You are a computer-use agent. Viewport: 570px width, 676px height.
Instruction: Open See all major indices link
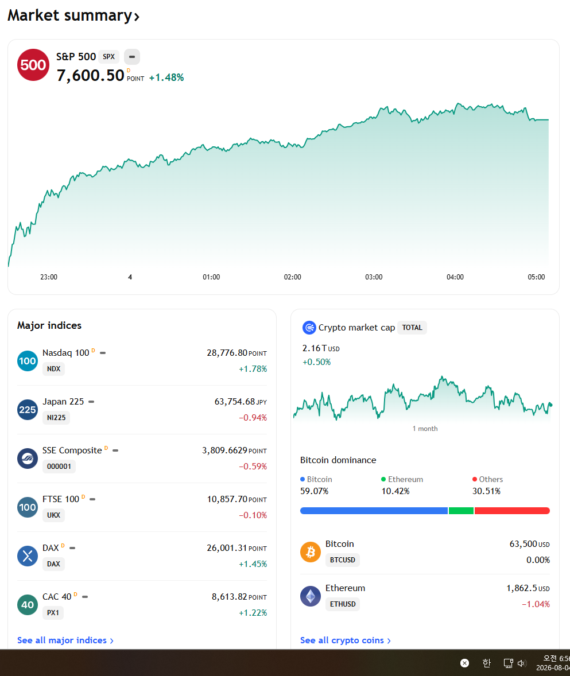[x=65, y=640]
